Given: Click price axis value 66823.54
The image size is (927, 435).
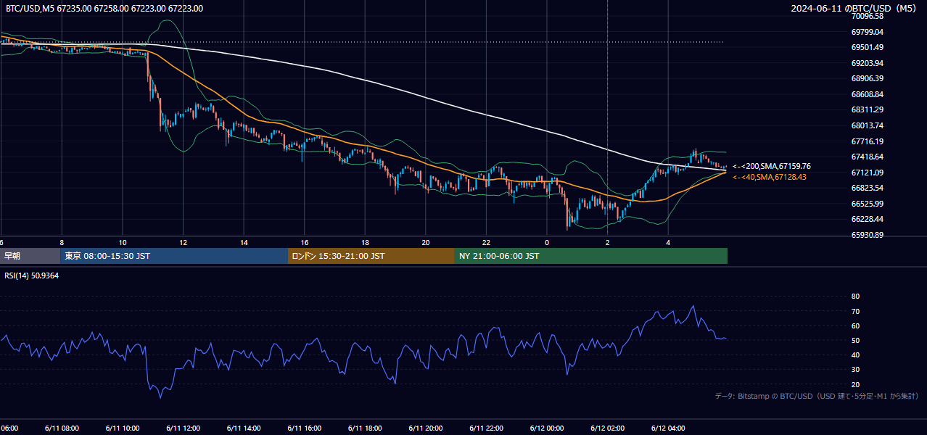Looking at the screenshot, I should point(868,188).
